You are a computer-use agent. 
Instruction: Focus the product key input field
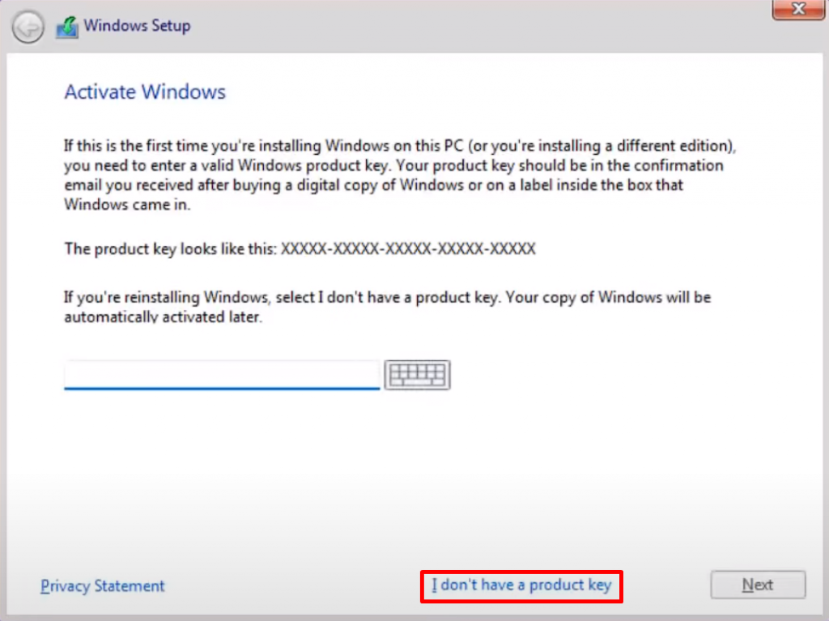click(x=222, y=375)
